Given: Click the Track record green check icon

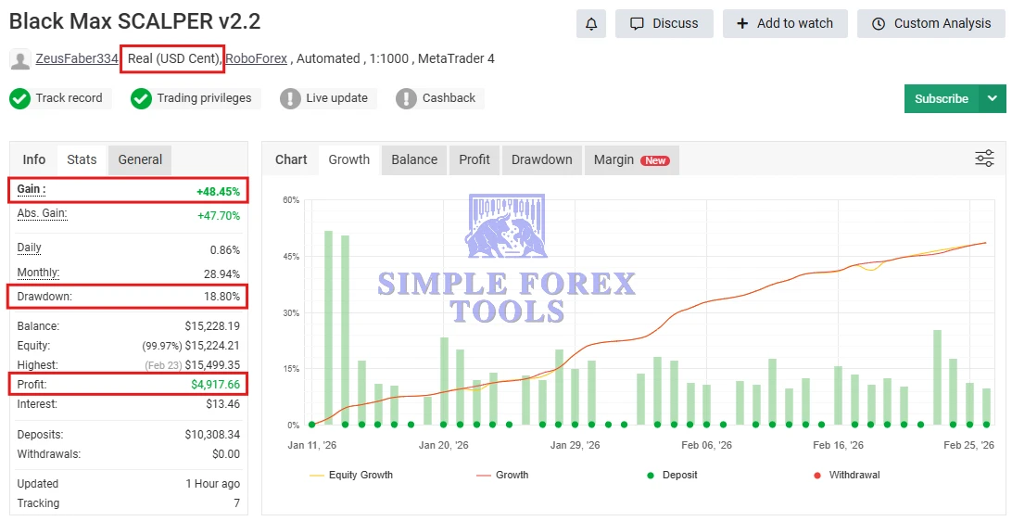Looking at the screenshot, I should [x=20, y=99].
